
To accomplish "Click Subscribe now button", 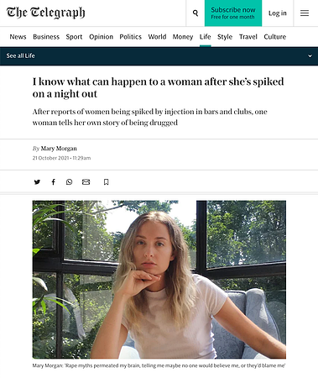I will [x=233, y=13].
